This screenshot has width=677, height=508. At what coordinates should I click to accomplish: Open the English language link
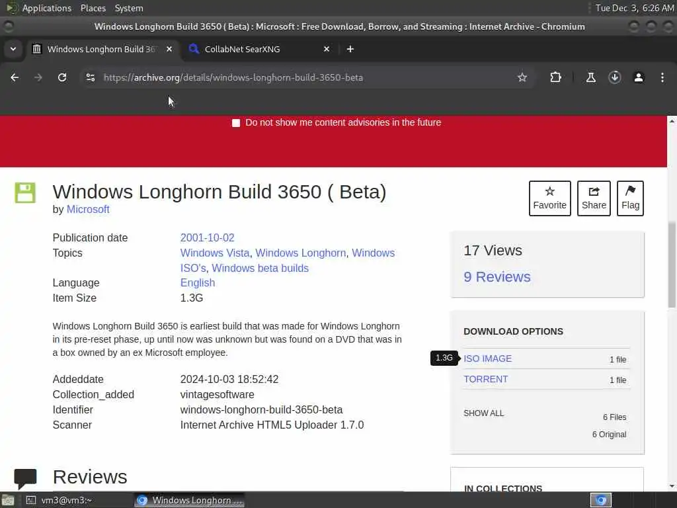(197, 282)
